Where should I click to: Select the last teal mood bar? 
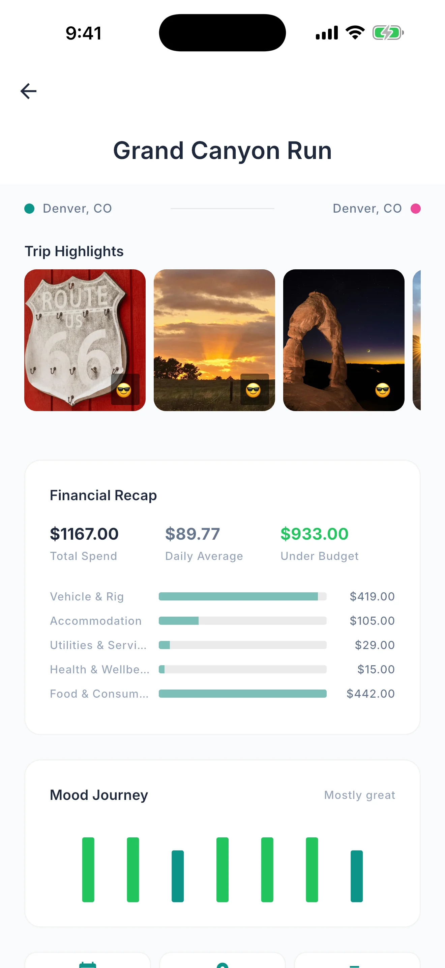(356, 876)
